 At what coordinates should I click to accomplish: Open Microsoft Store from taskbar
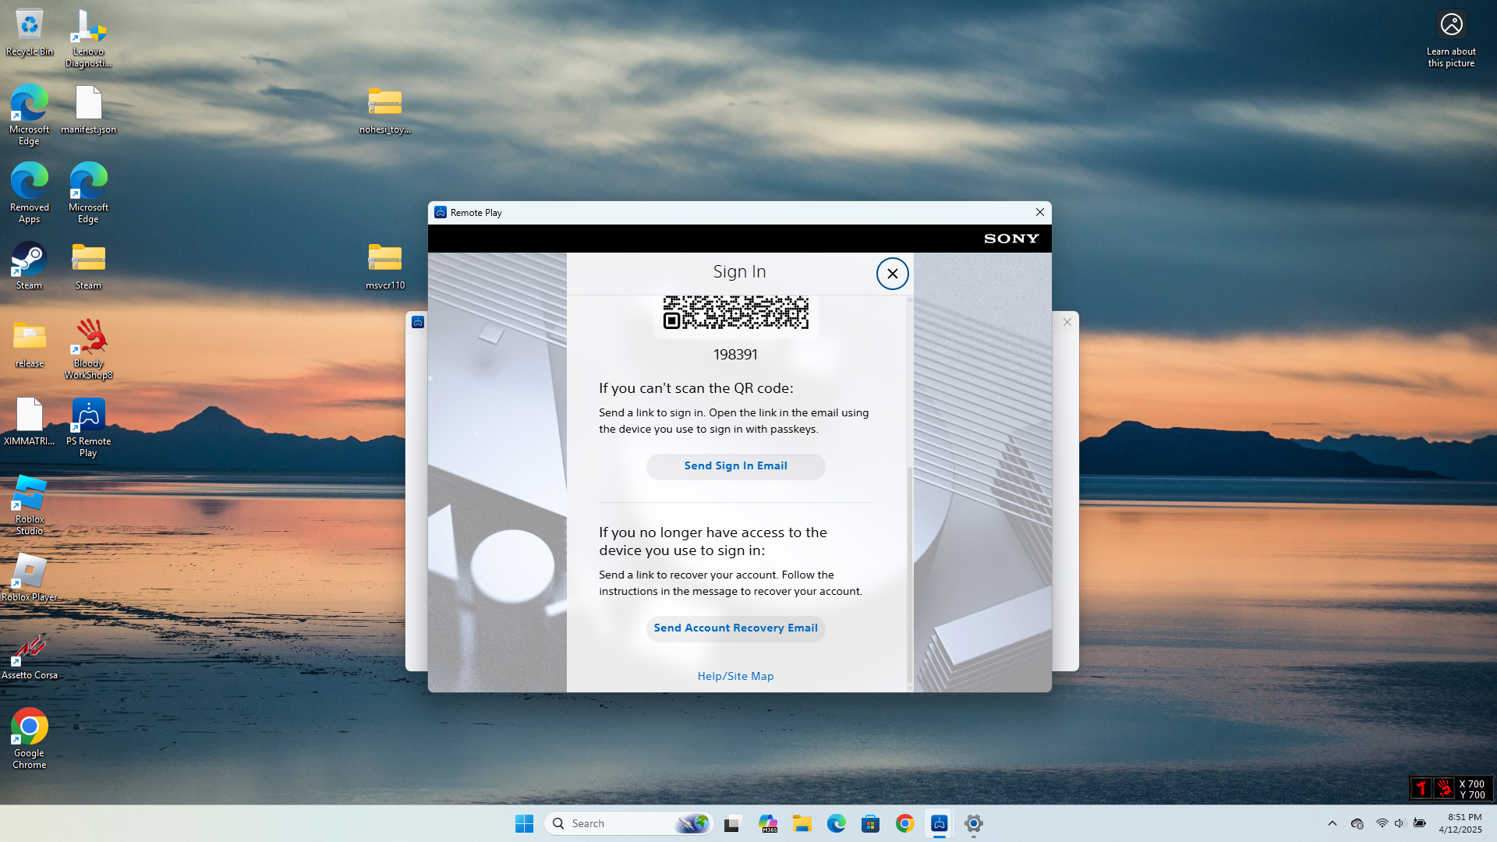(870, 823)
